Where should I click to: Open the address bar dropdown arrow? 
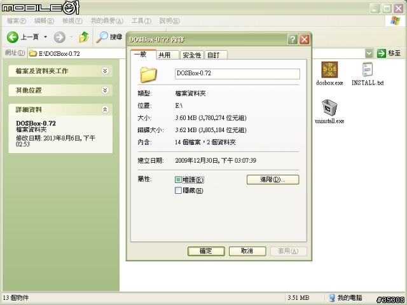tap(369, 53)
